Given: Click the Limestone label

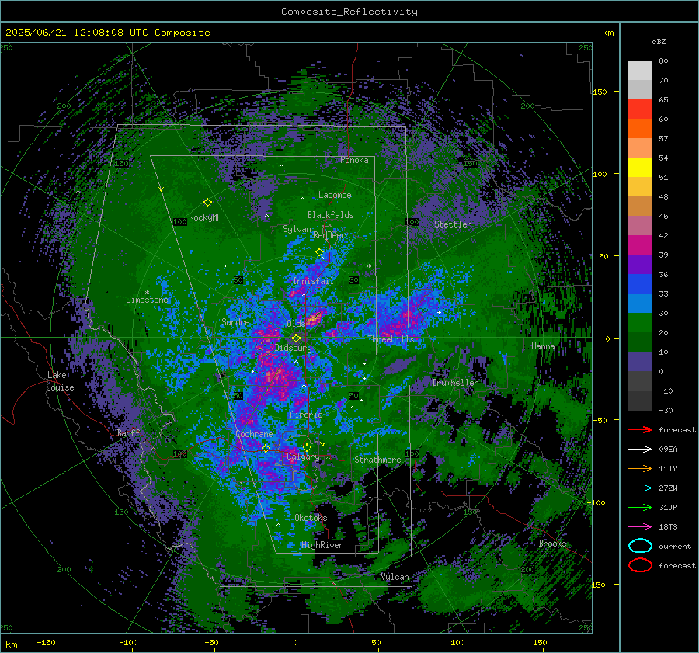Looking at the screenshot, I should point(147,300).
